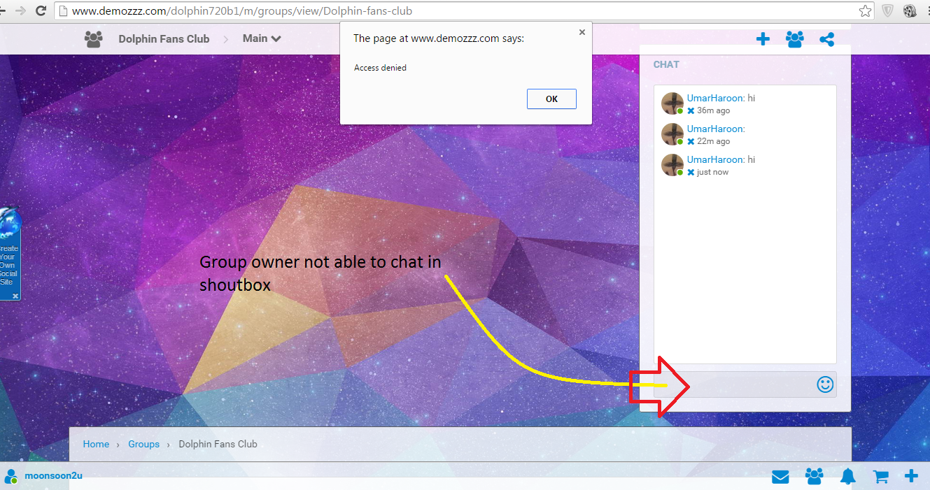Open the Dolphin Fans Club title link
930x490 pixels.
(164, 39)
